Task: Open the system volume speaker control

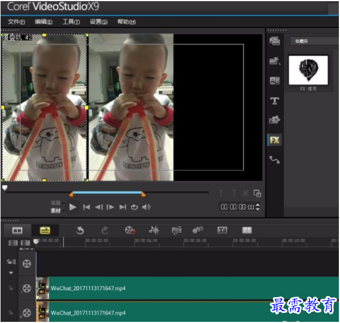Action: (x=147, y=207)
